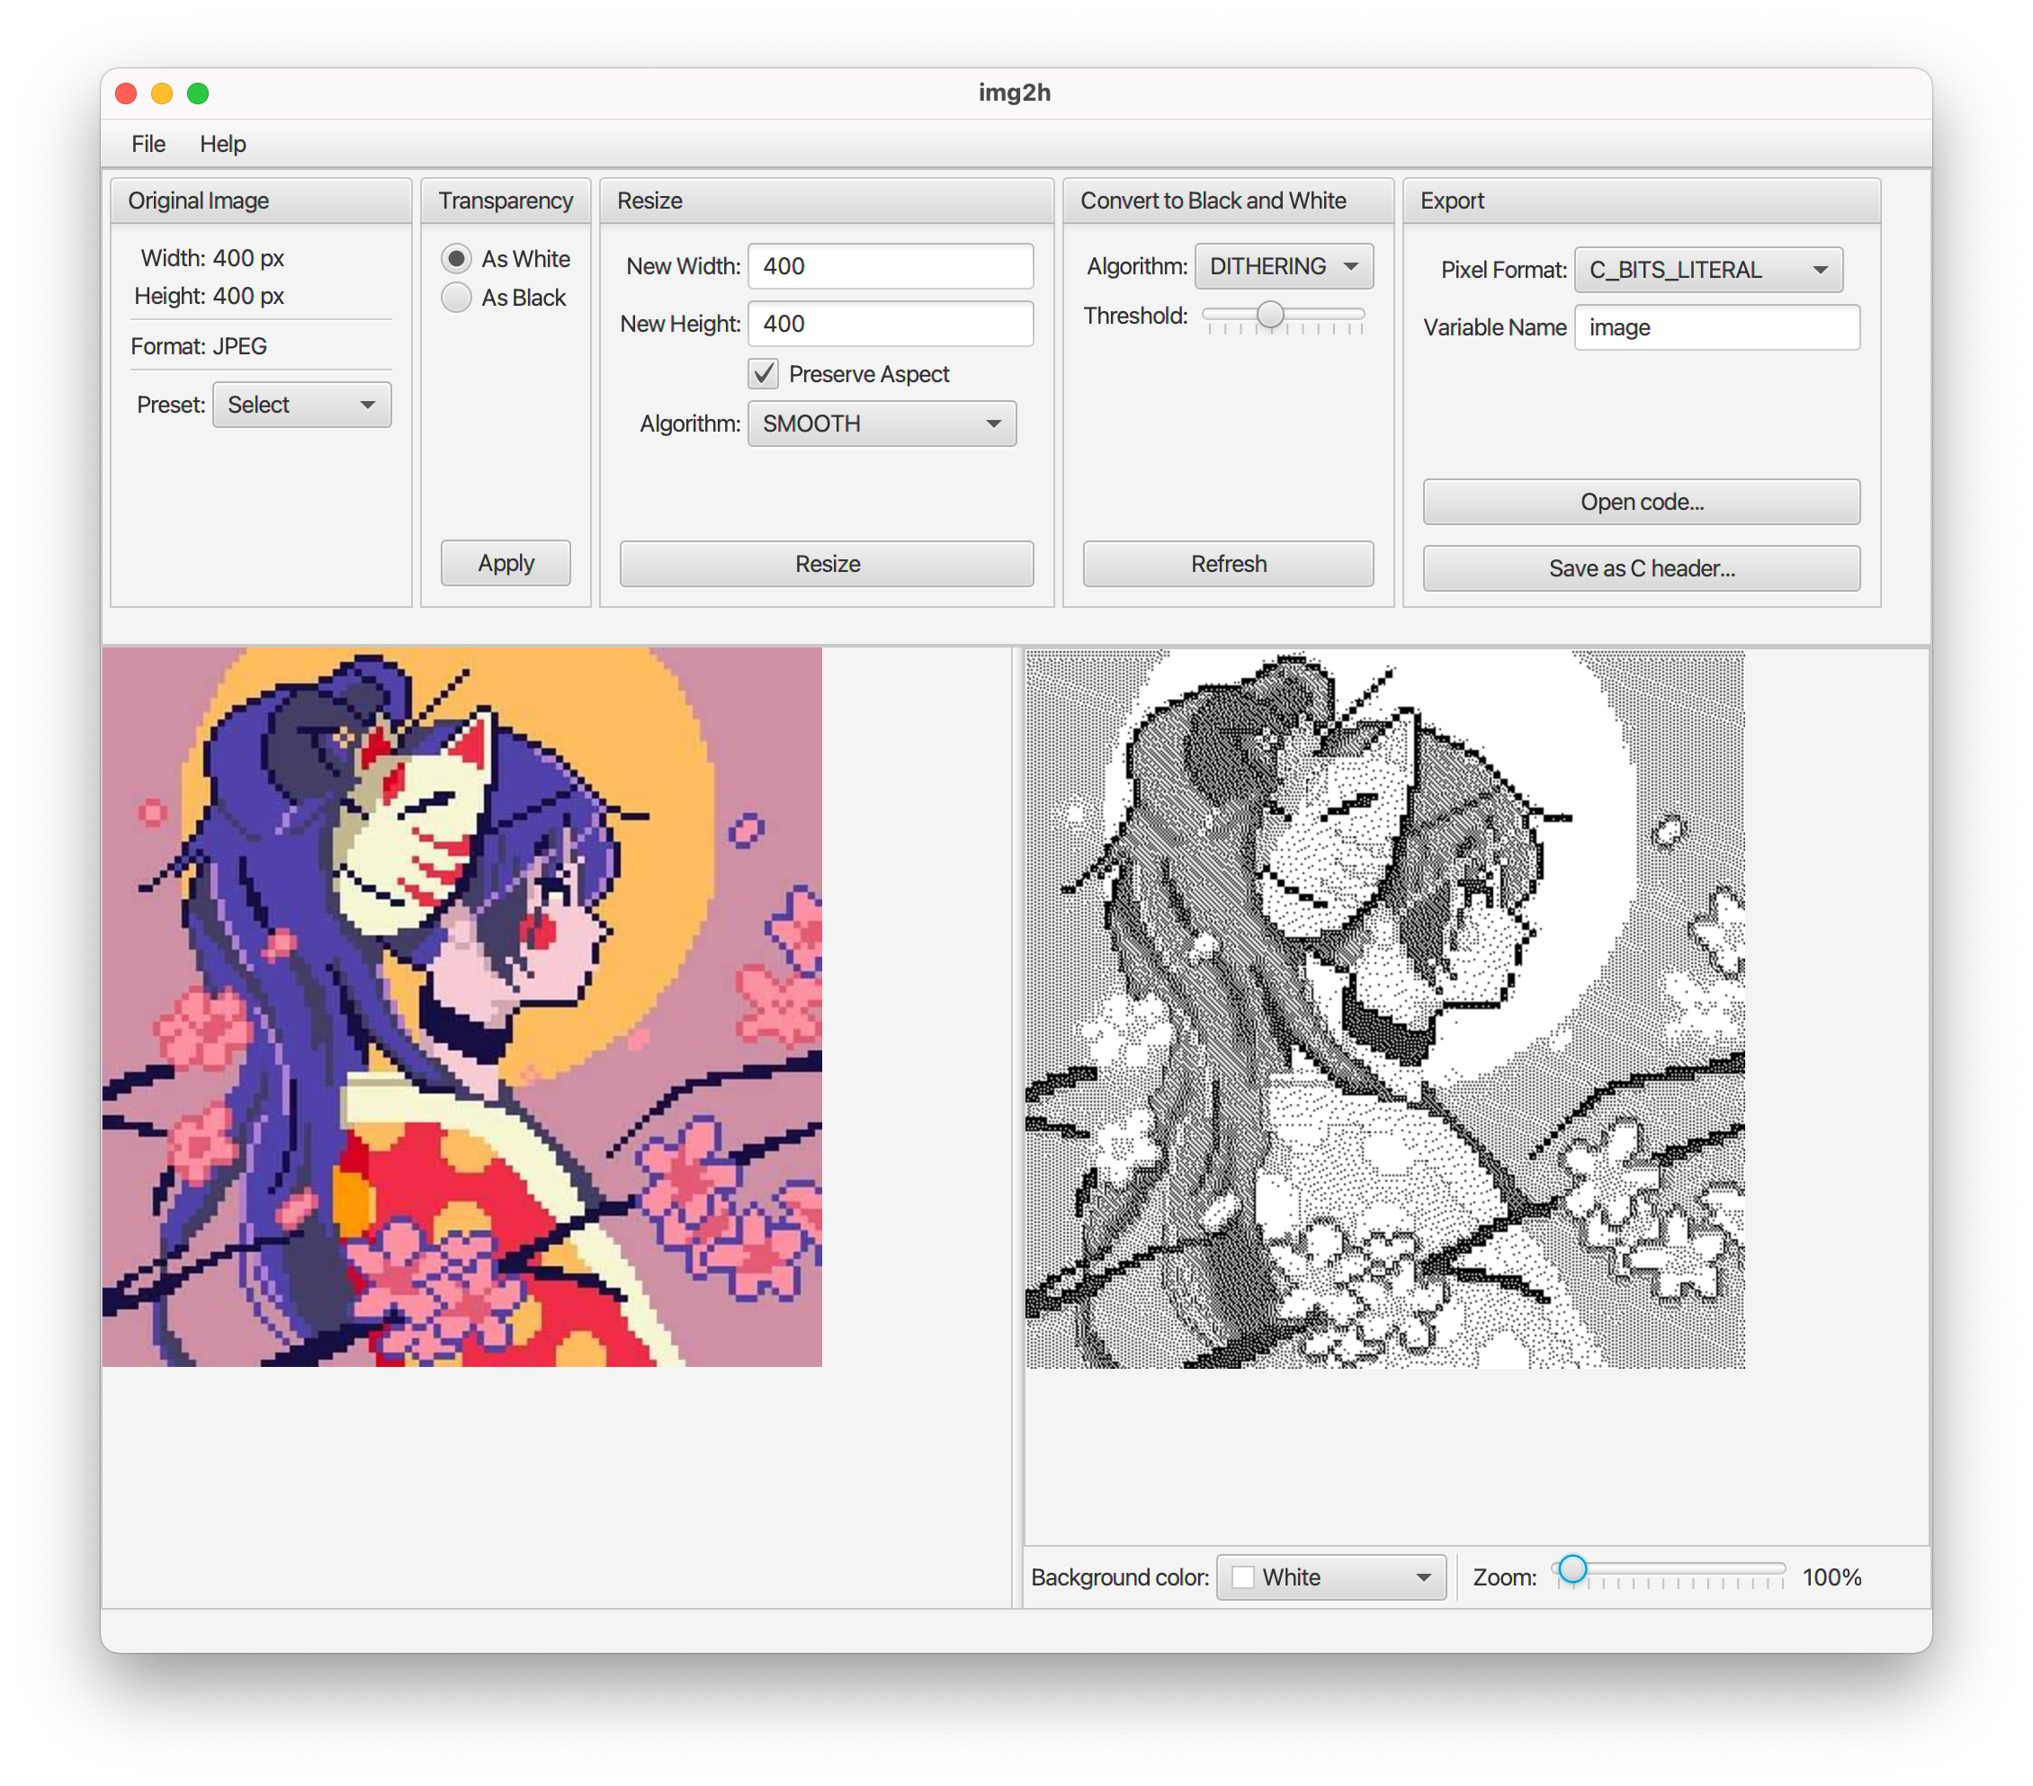Screen dimensions: 2033x1786
Task: Open the Background color White dropdown
Action: click(1330, 1577)
